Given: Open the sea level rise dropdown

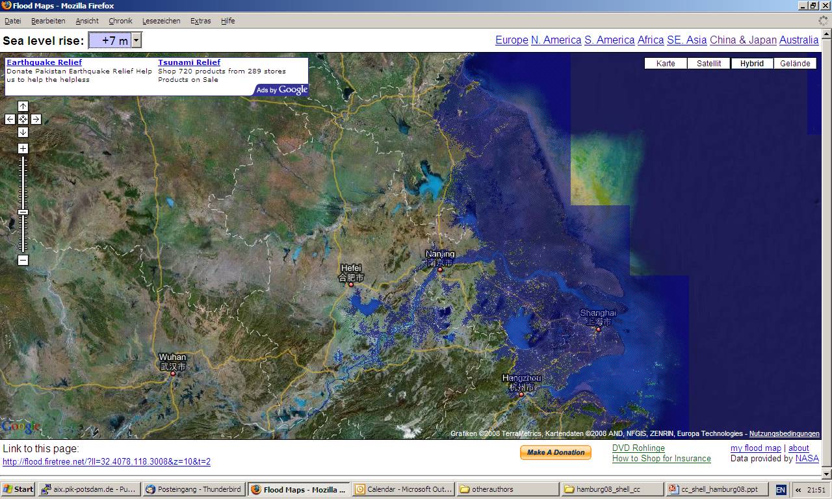Looking at the screenshot, I should 136,41.
